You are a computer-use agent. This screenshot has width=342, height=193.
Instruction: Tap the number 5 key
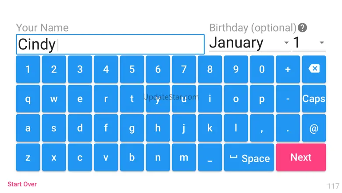point(132,69)
